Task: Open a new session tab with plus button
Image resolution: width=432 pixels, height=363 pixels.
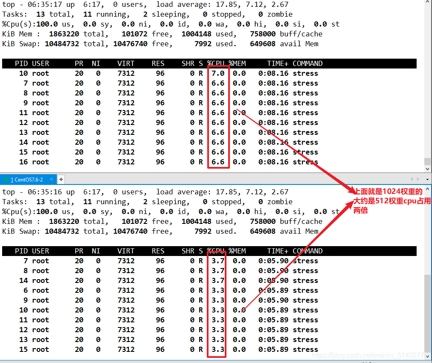Action: click(x=61, y=179)
